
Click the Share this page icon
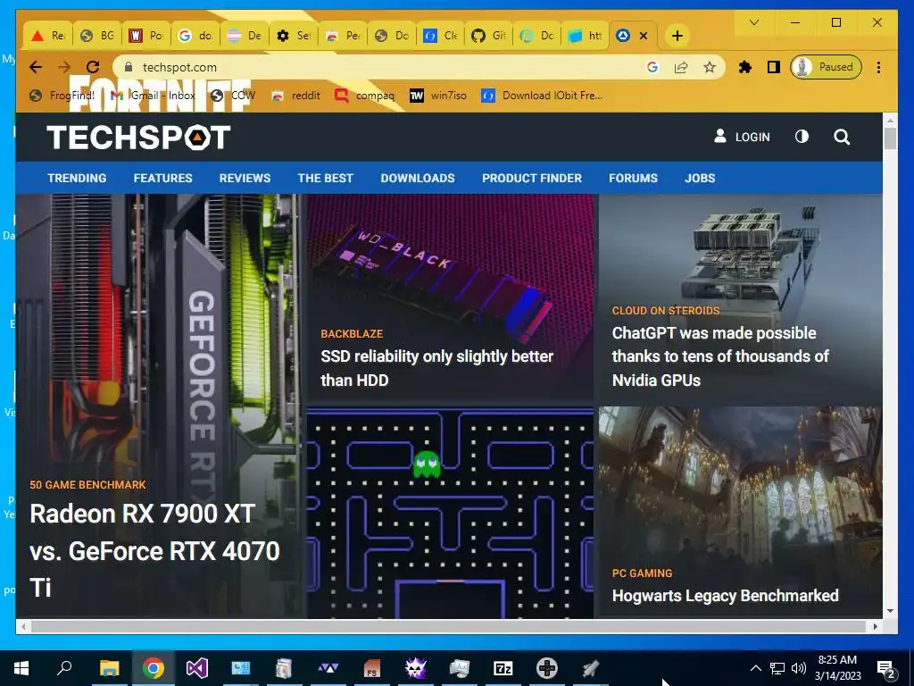681,67
